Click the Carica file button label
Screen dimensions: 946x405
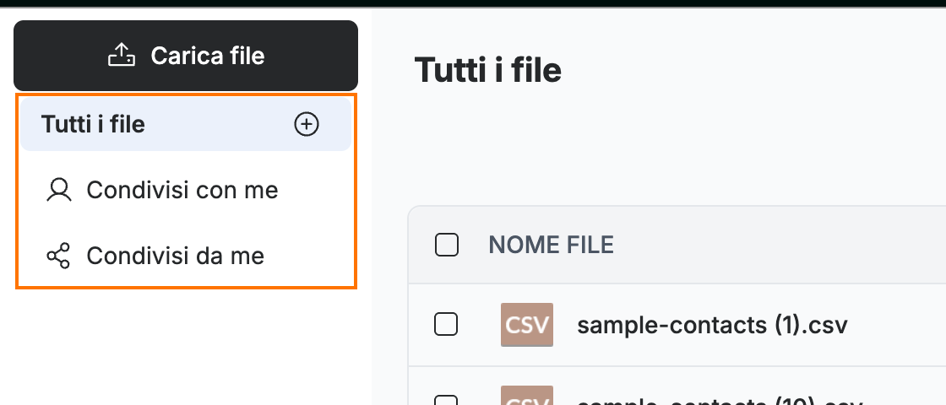(208, 56)
